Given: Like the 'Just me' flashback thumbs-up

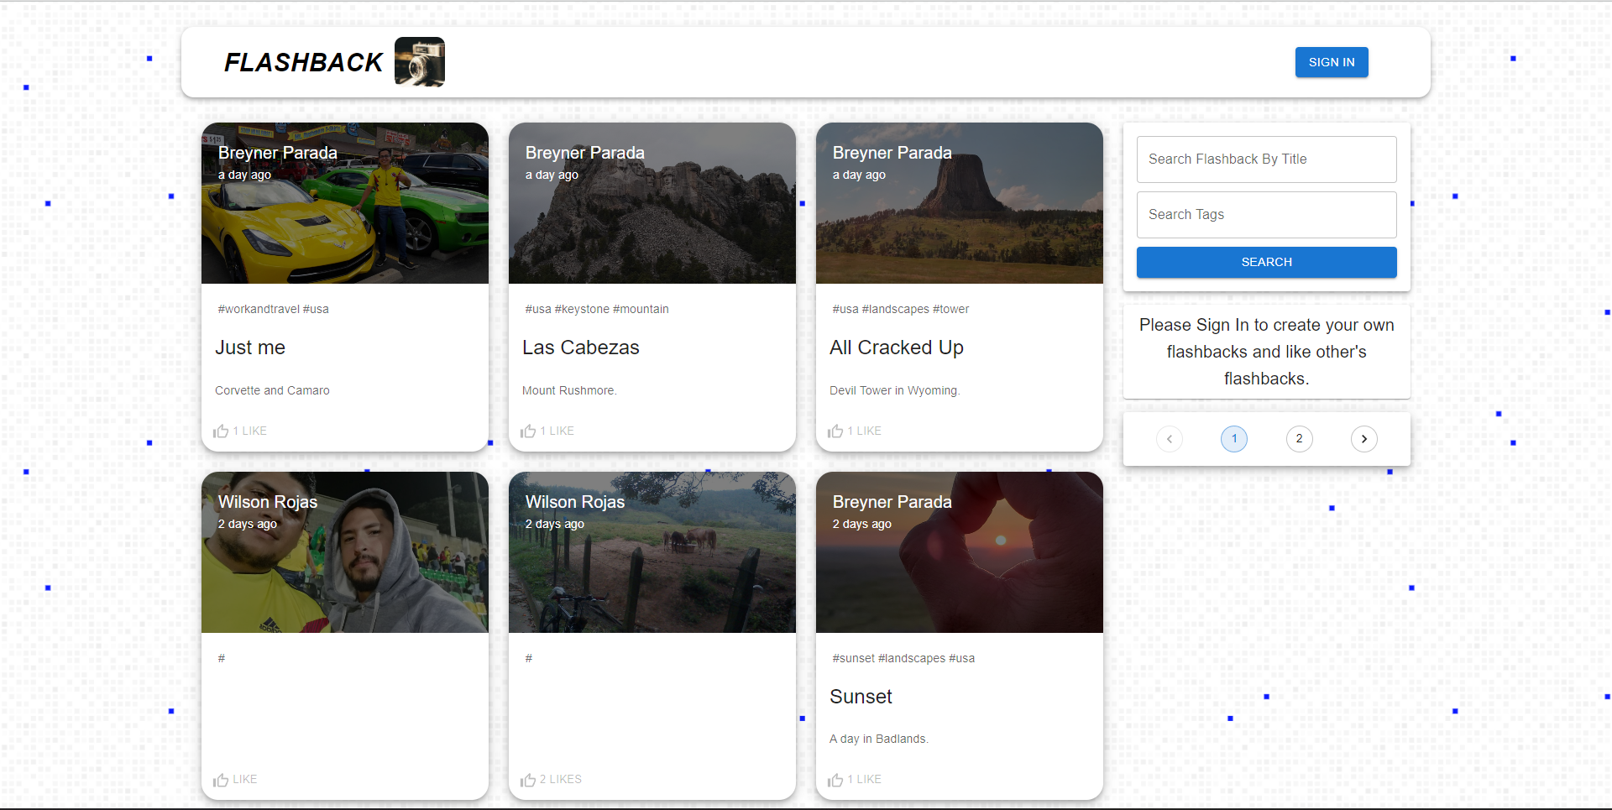Looking at the screenshot, I should point(221,431).
